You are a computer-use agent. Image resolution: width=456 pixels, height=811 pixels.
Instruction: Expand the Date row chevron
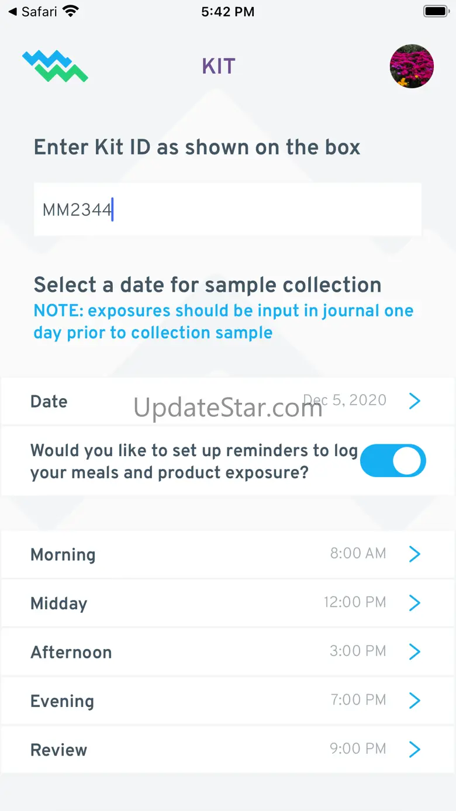[414, 401]
